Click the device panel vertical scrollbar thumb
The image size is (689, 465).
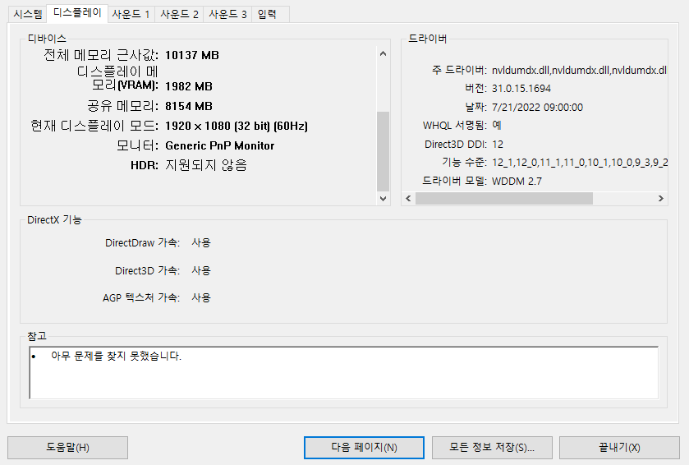[x=383, y=151]
